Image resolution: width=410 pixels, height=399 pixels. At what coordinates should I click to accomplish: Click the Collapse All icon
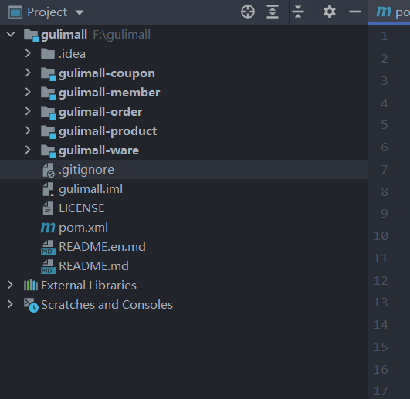(298, 12)
